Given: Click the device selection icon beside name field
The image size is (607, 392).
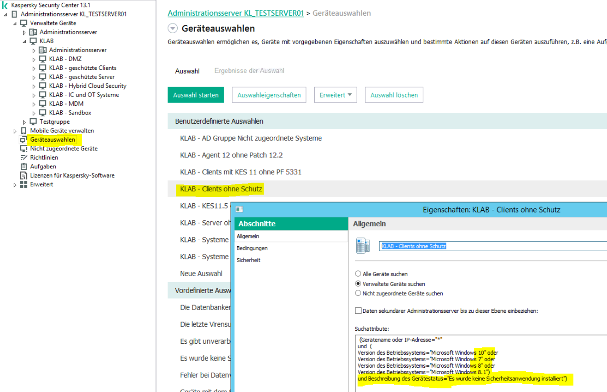Looking at the screenshot, I should pyautogui.click(x=363, y=246).
